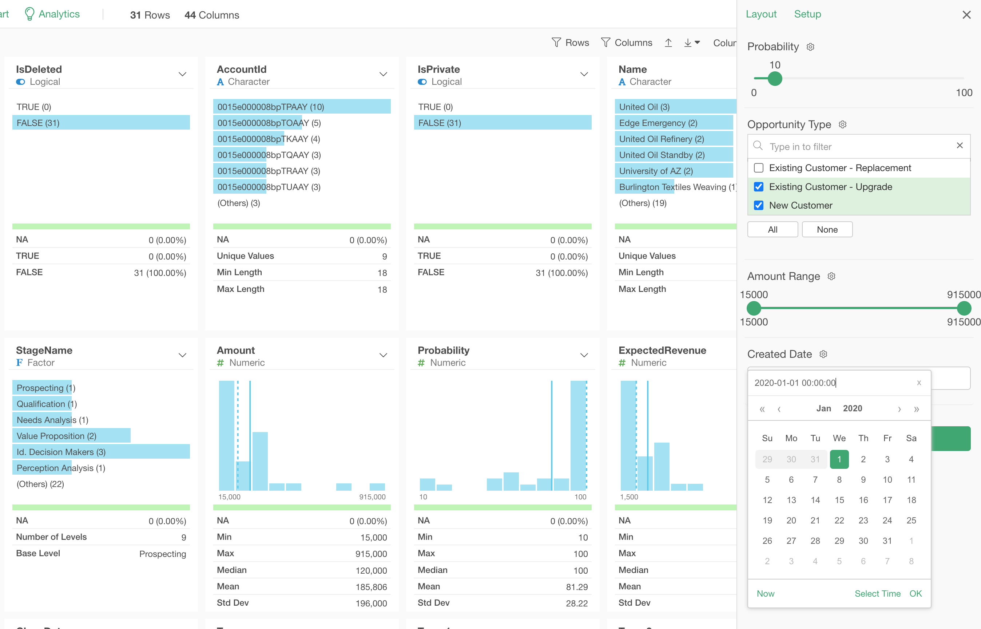Uncheck the New Customer checkbox
This screenshot has width=981, height=629.
tap(759, 205)
